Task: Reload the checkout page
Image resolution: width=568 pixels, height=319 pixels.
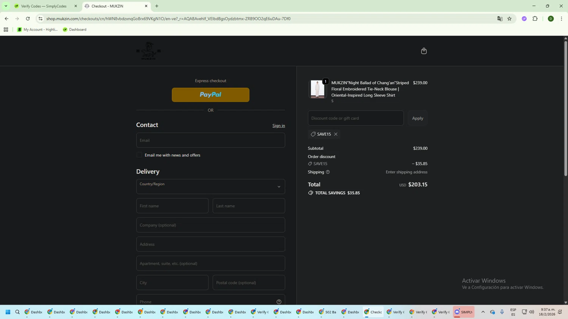Action: click(x=28, y=19)
